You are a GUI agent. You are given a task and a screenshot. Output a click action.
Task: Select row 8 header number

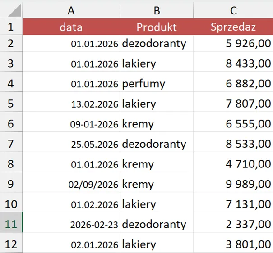coord(11,164)
